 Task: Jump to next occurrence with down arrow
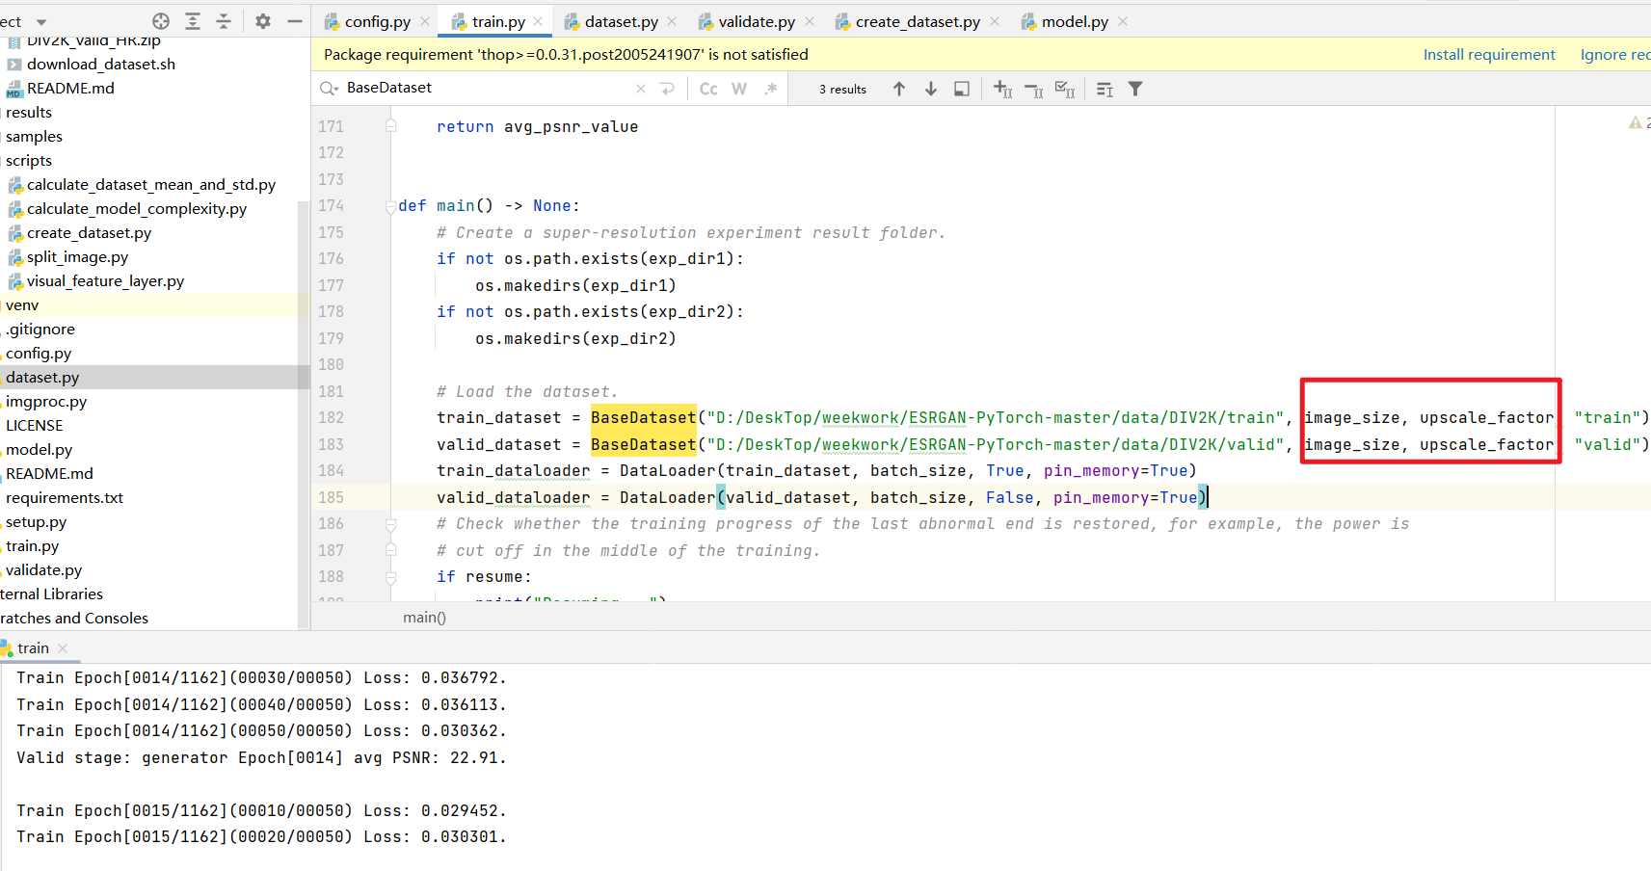(x=930, y=88)
